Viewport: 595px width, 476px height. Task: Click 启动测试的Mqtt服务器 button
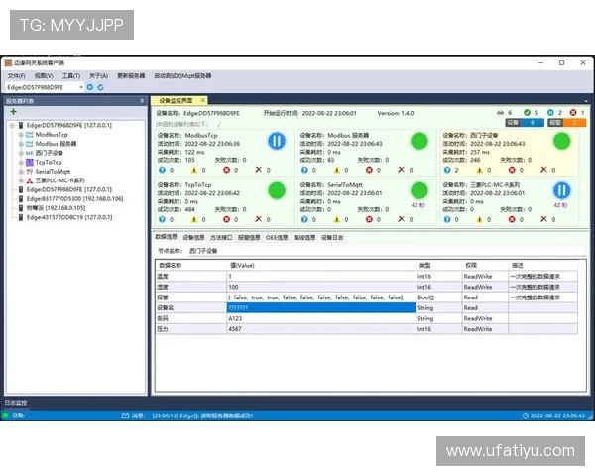[182, 75]
